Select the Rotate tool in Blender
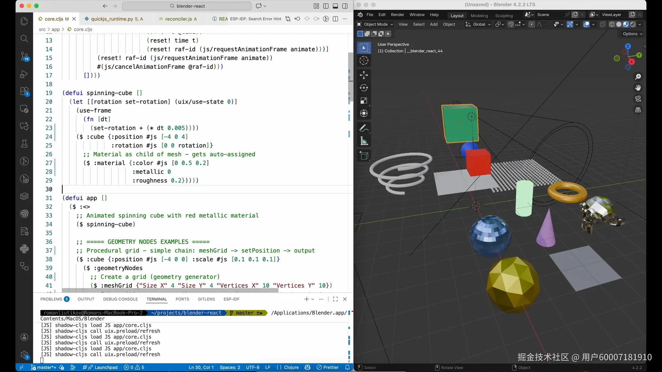662x372 pixels. click(x=364, y=88)
